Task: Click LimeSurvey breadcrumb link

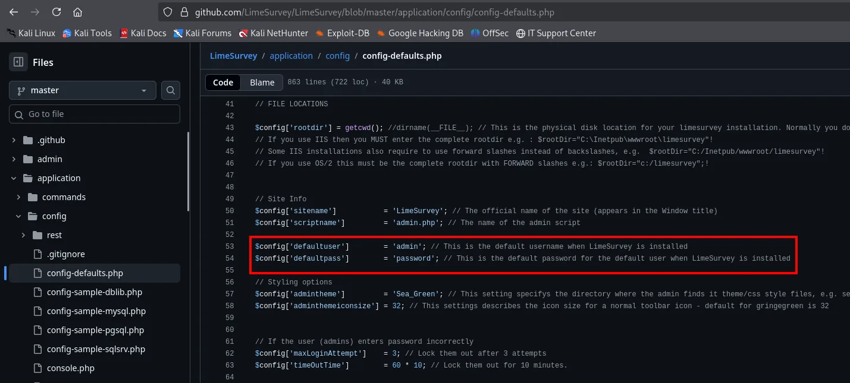Action: pos(233,56)
